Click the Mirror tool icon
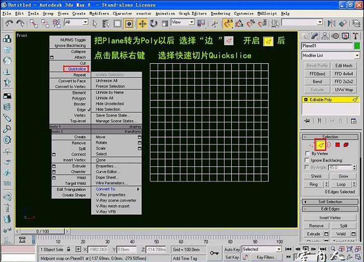Viewport: 364px width, 262px height. 332,24
